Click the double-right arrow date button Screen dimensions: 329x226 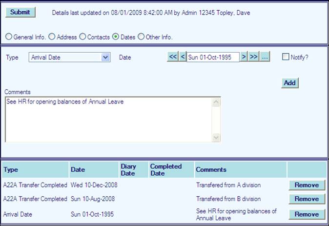253,57
